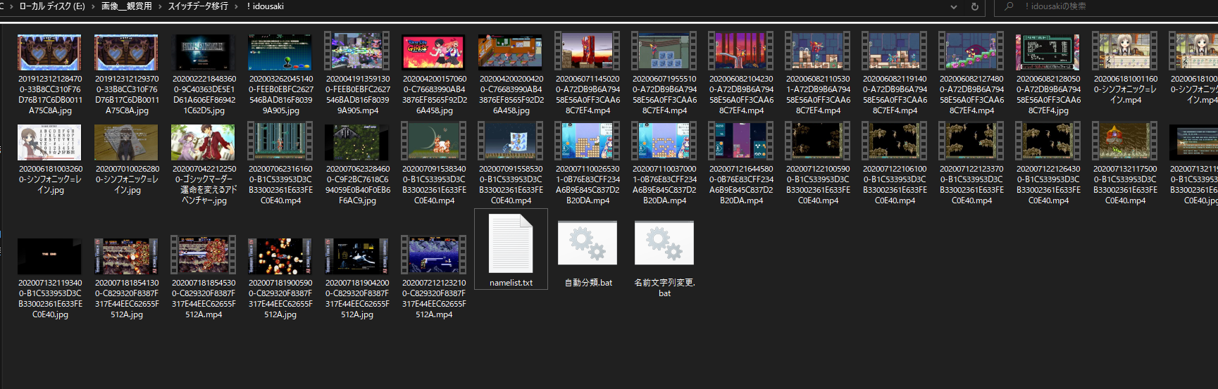Select the 2020060821191400 mp4 video
Image resolution: width=1218 pixels, height=389 pixels.
coord(895,52)
